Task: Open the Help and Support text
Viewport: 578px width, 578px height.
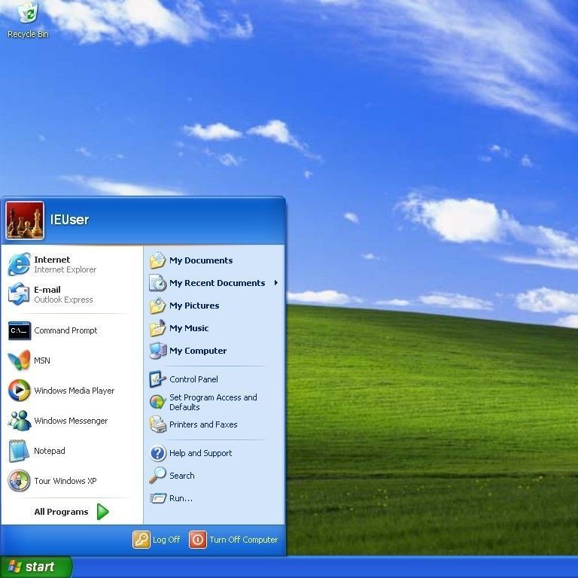Action: tap(200, 453)
